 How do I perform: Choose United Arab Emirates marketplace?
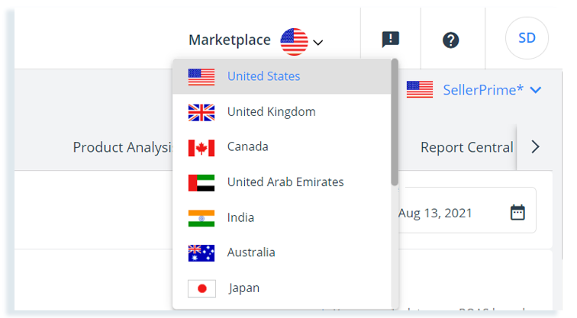pyautogui.click(x=282, y=182)
